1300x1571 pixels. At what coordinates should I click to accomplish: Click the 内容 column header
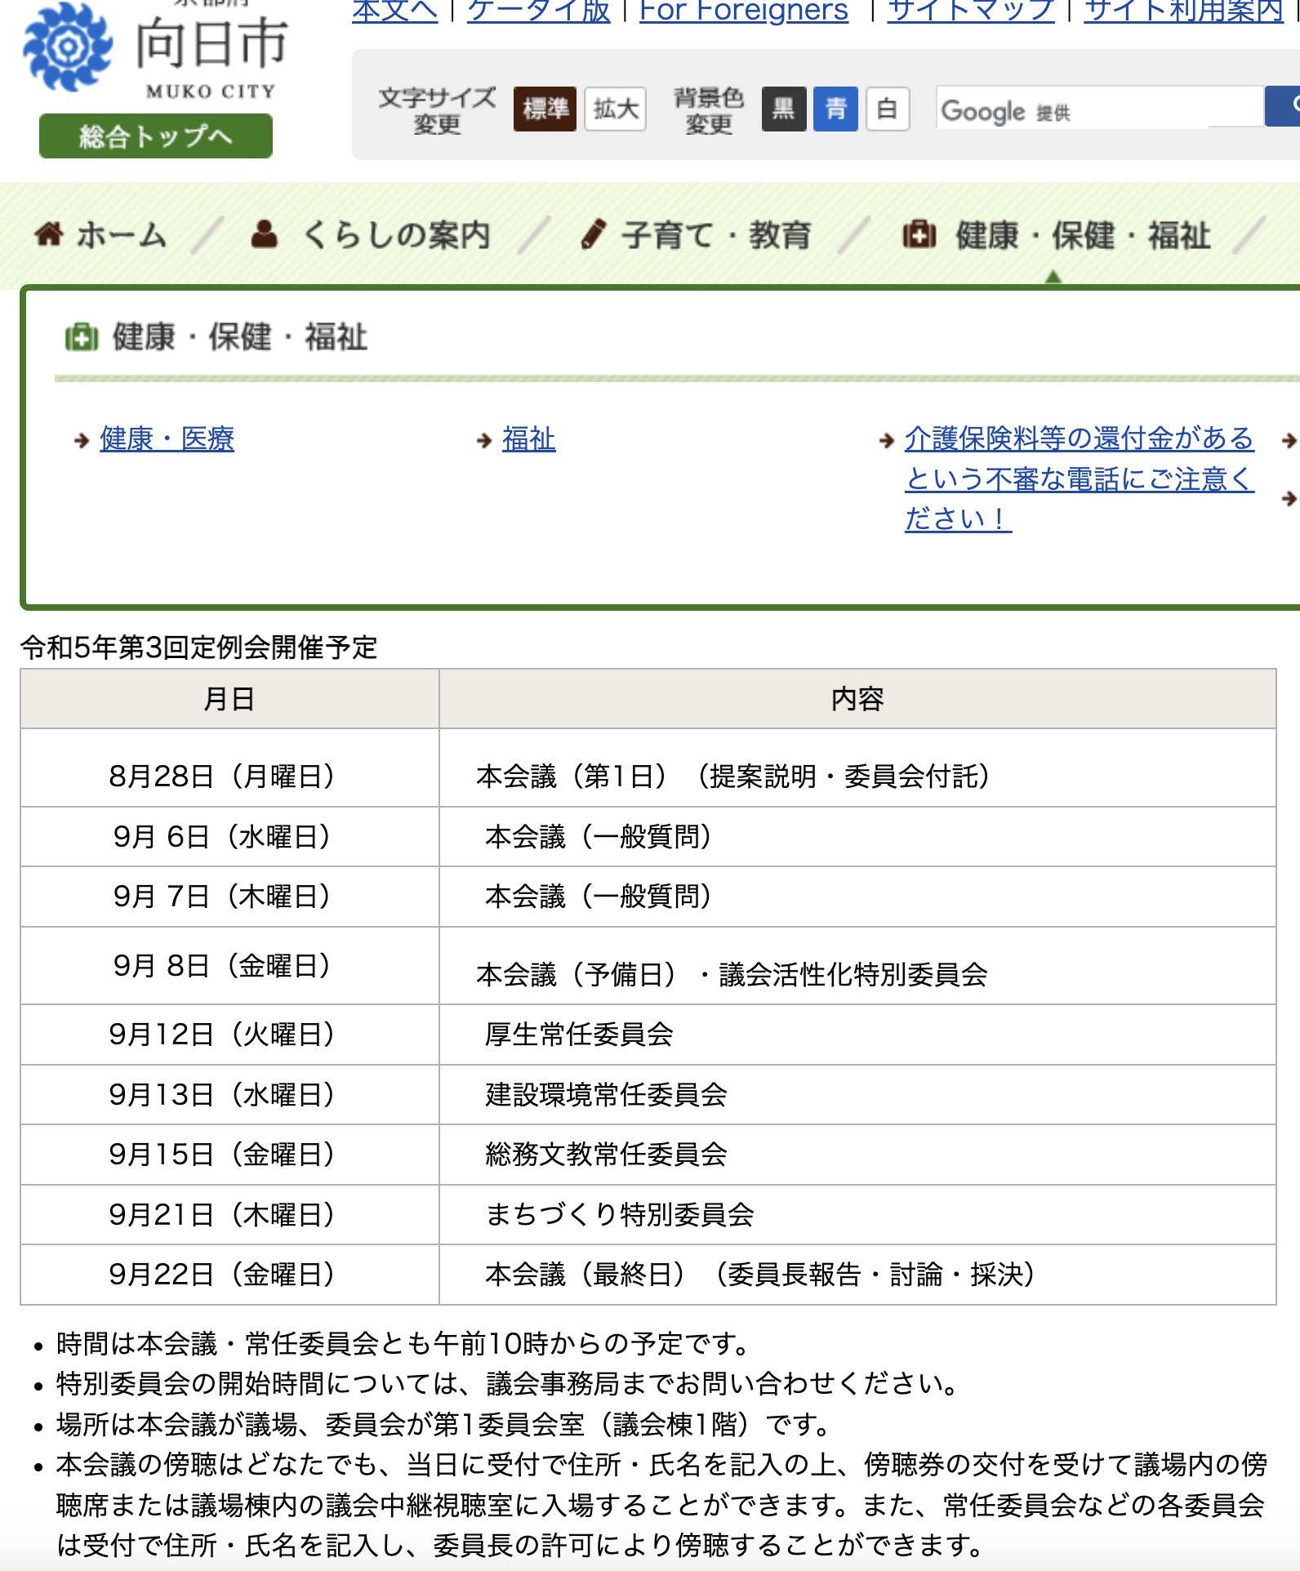857,699
